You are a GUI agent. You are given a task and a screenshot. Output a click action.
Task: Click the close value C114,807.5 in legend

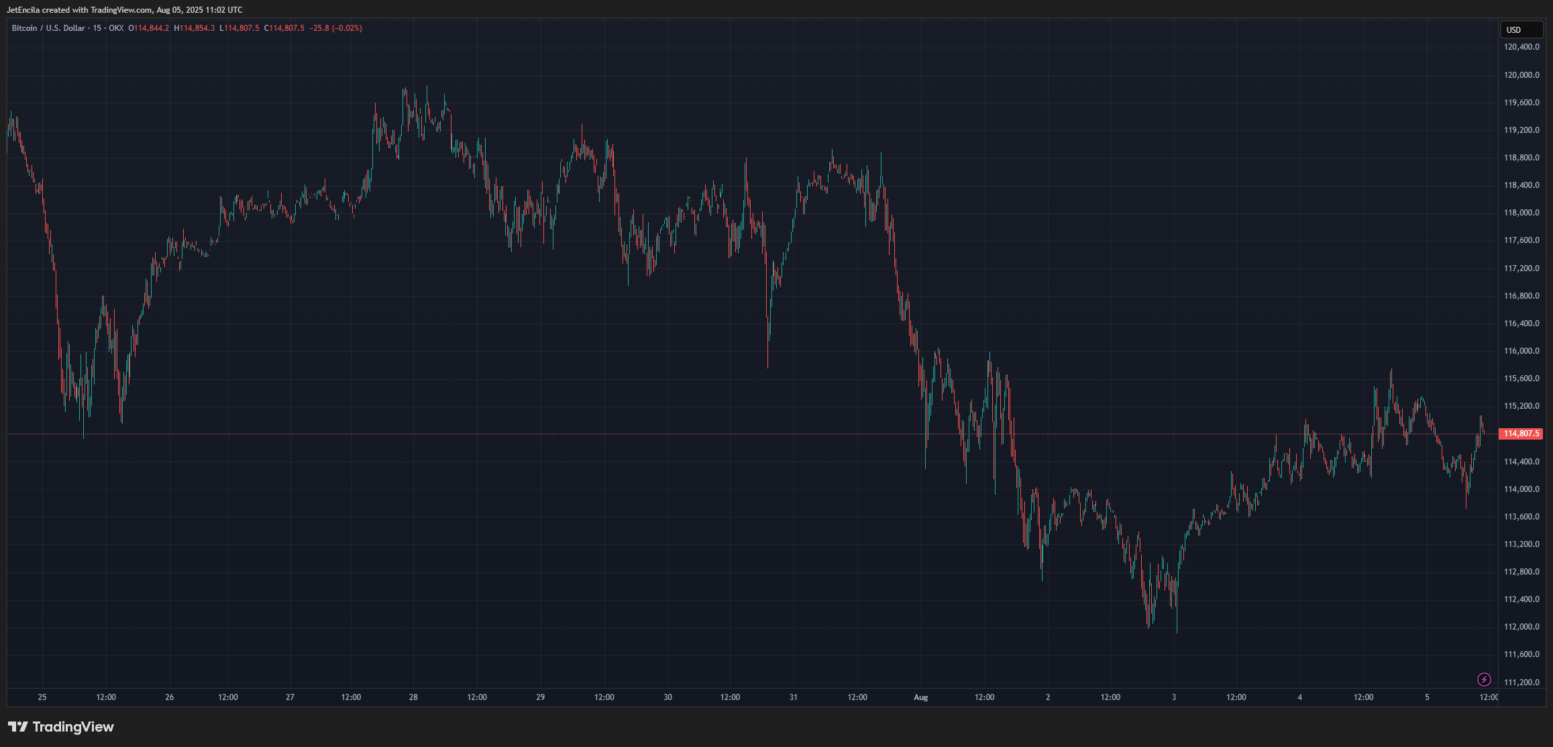[284, 28]
